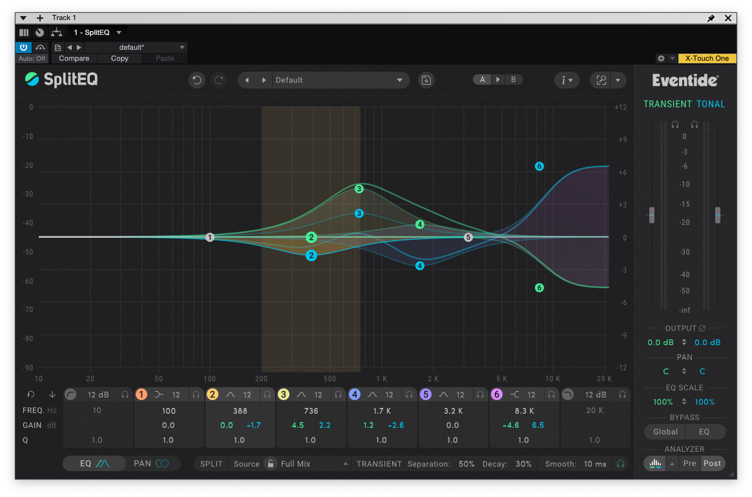Enable the low-pass filter toggle
The image size is (752, 497).
coord(568,394)
